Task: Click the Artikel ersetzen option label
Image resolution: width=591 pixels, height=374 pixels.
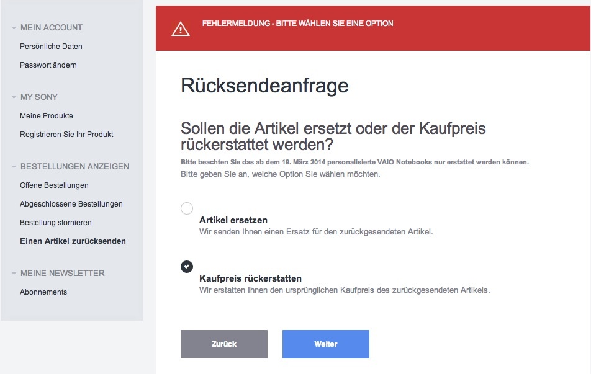Action: click(233, 220)
